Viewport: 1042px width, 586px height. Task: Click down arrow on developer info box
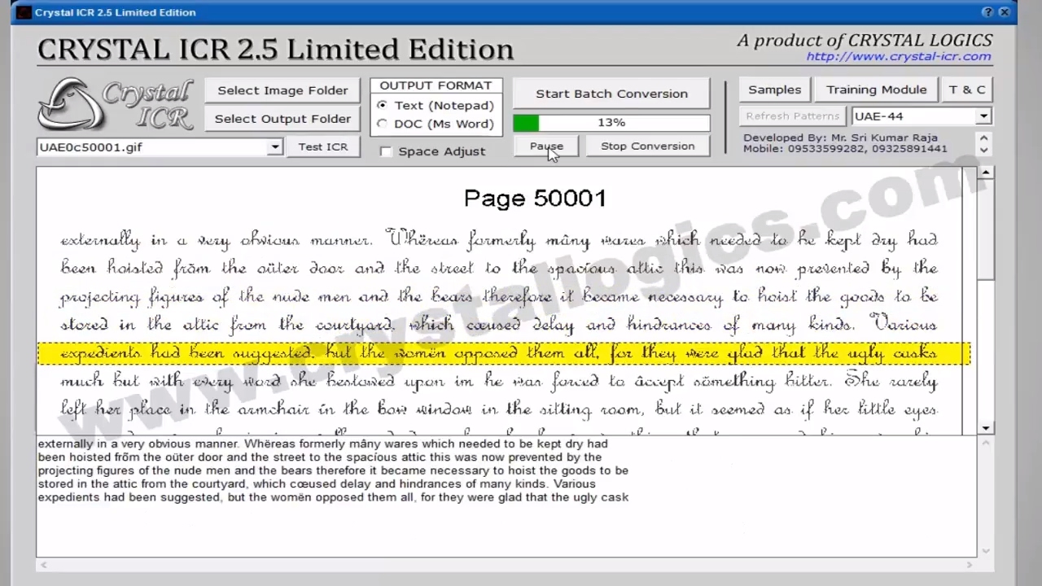pos(983,150)
